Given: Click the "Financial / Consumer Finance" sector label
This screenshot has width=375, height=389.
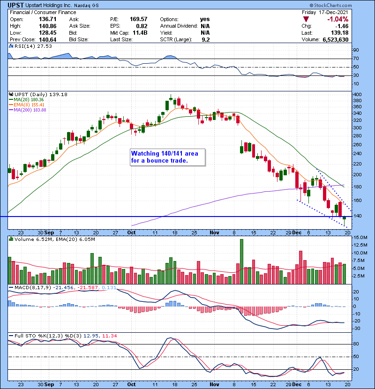Looking at the screenshot, I should [43, 12].
